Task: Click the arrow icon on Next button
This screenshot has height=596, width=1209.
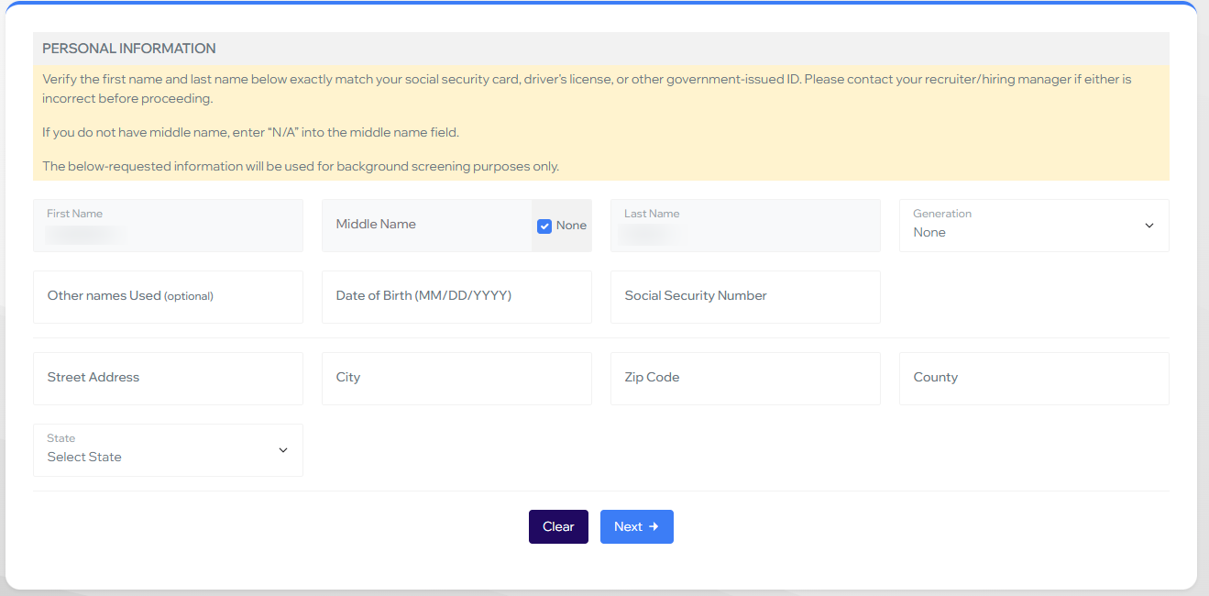Action: (654, 526)
